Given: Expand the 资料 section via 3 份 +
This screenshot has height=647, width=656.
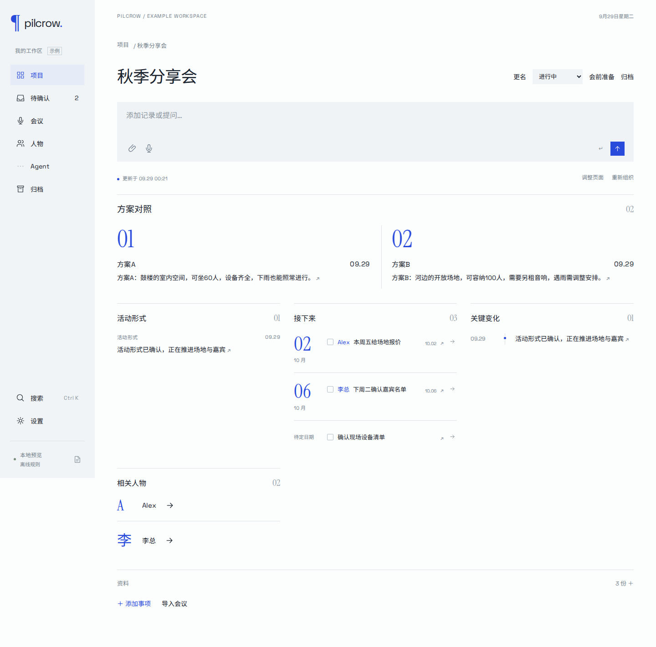Looking at the screenshot, I should 624,583.
